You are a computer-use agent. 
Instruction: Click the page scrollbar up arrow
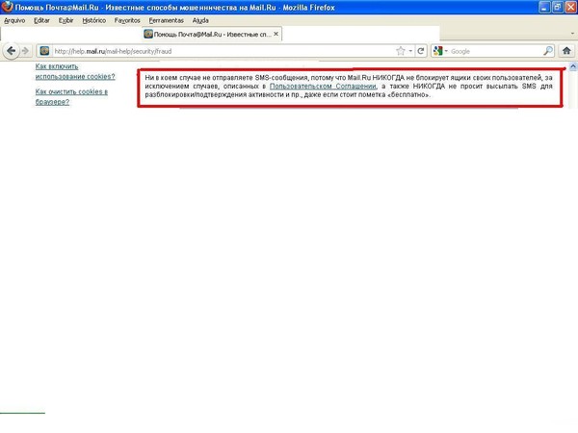tap(573, 66)
